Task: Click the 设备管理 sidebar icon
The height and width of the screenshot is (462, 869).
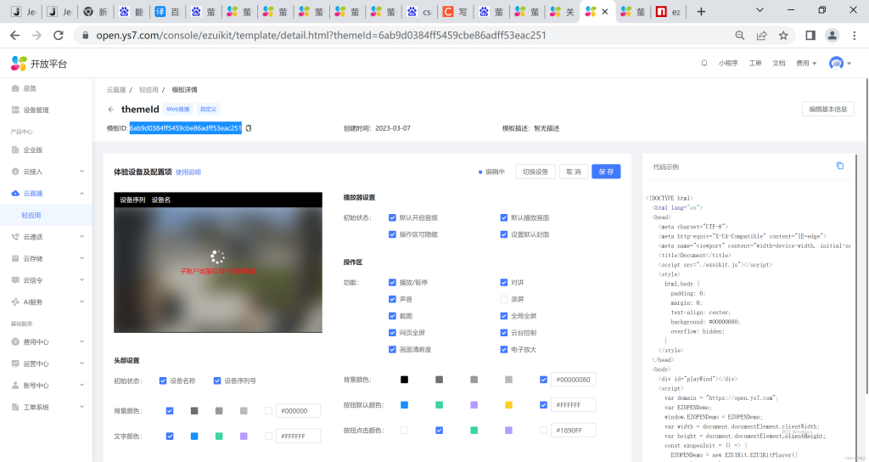Action: click(x=15, y=110)
